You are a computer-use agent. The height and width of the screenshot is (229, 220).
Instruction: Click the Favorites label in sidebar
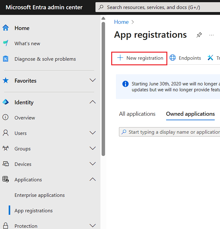25,81
